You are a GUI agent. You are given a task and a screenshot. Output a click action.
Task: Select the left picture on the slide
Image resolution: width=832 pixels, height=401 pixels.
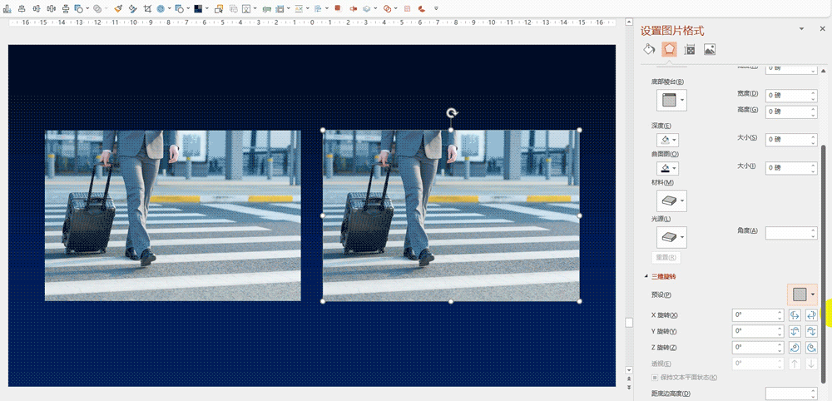pyautogui.click(x=172, y=215)
